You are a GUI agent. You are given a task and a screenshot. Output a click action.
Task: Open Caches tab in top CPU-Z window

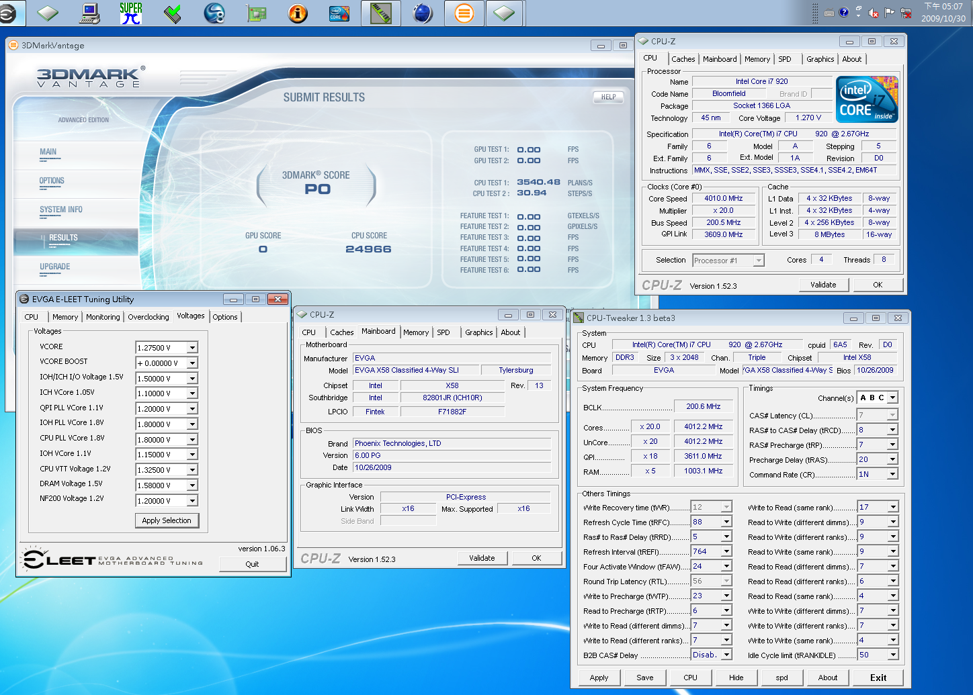[683, 59]
